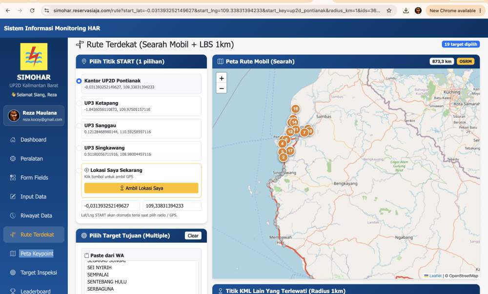Click the Rute Terdekat page heading signpost icon
The image size is (488, 294).
coord(80,44)
